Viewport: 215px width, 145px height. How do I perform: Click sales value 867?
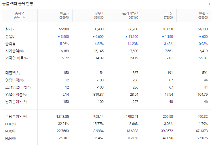click(x=135, y=73)
